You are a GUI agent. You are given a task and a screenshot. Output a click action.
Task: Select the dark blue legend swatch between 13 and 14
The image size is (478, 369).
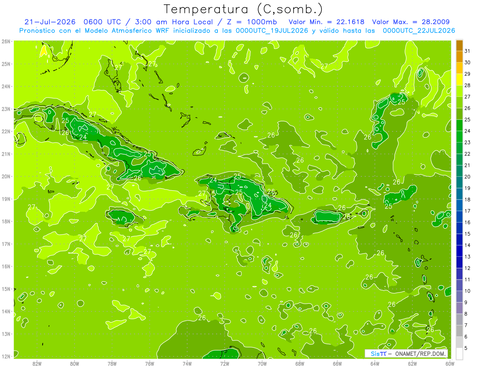pyautogui.click(x=459, y=251)
